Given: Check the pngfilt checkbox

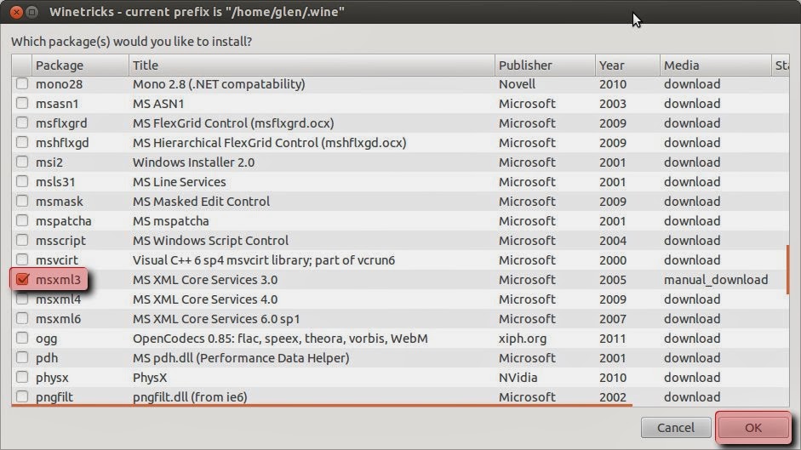Looking at the screenshot, I should click(21, 397).
